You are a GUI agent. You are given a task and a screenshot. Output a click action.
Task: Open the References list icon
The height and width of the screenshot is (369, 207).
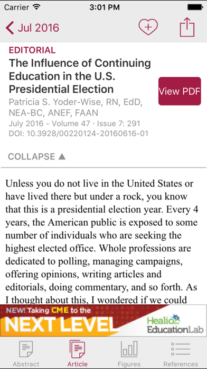(181, 349)
